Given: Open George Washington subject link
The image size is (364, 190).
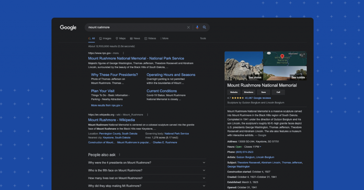Looking at the screenshot, I should coord(239,166).
